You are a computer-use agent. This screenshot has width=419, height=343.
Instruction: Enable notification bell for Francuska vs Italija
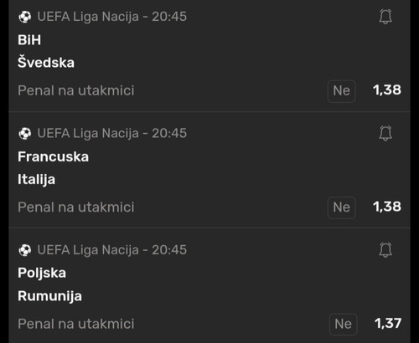pyautogui.click(x=385, y=133)
